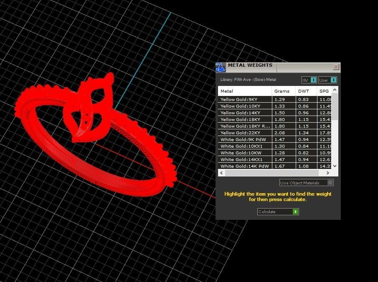Screen dimensions: 378x282
Task: Click the vertical scrollbar thumb
Action: coord(335,106)
